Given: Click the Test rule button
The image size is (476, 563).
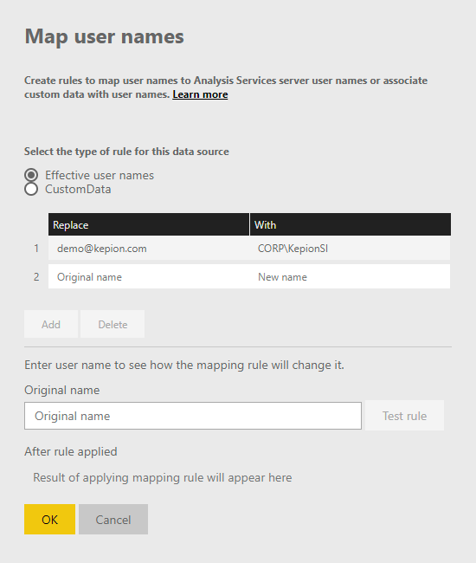Looking at the screenshot, I should click(405, 416).
